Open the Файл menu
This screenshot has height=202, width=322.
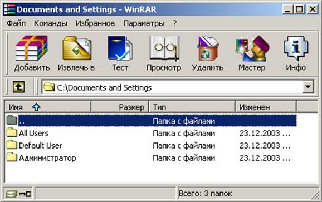point(16,23)
